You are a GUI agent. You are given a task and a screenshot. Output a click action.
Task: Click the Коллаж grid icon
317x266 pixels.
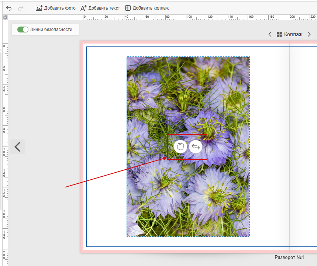(279, 34)
